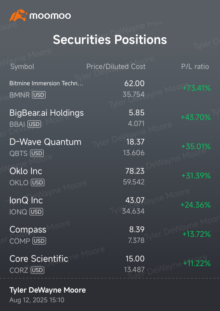Image resolution: width=220 pixels, height=311 pixels.
Task: Click the USD badge next to COMP
Action: click(x=39, y=241)
